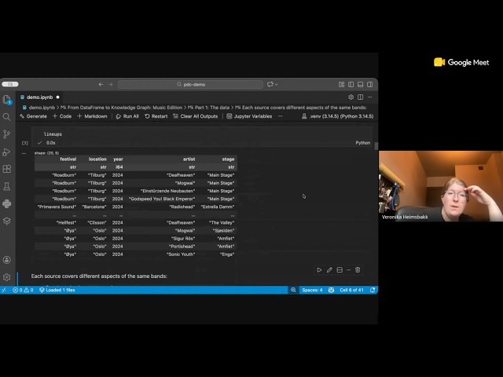Click the "Godspeed You! Black Emperor" cell
The image size is (503, 377).
pos(162,199)
